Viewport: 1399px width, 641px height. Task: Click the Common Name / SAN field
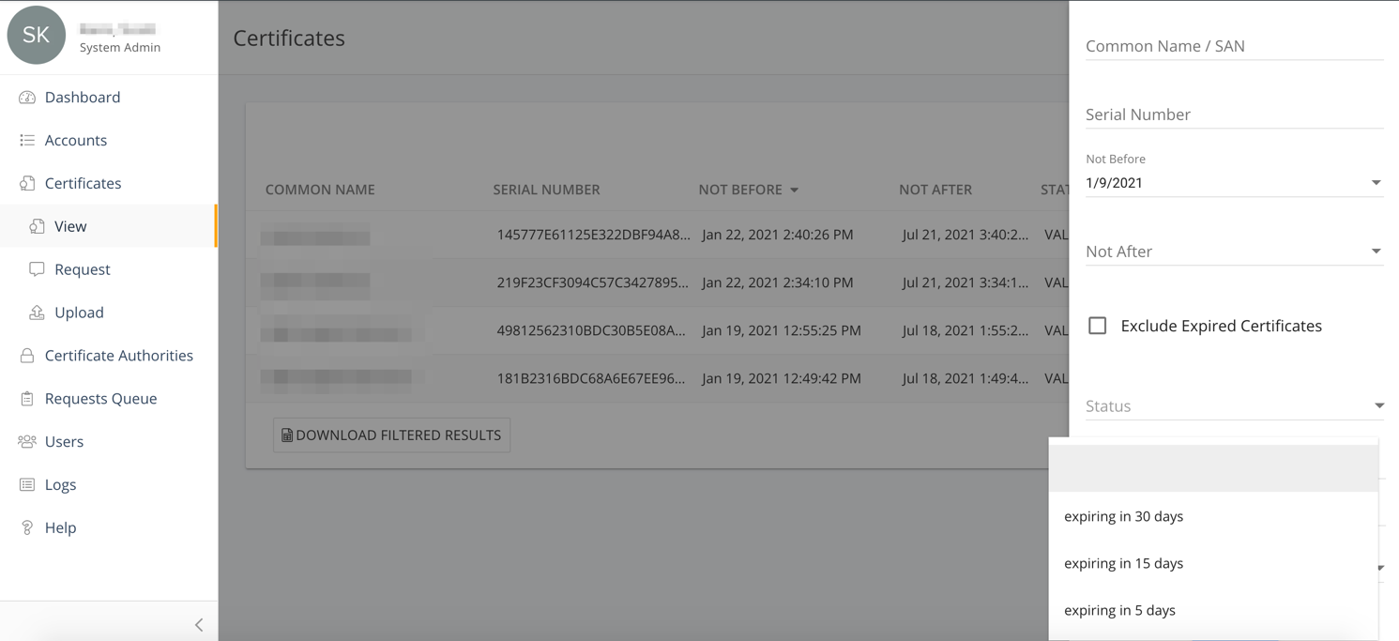pyautogui.click(x=1234, y=46)
